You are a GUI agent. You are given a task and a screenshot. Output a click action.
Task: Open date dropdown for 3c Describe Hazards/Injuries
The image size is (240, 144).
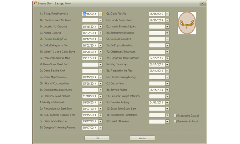coord(100,90)
